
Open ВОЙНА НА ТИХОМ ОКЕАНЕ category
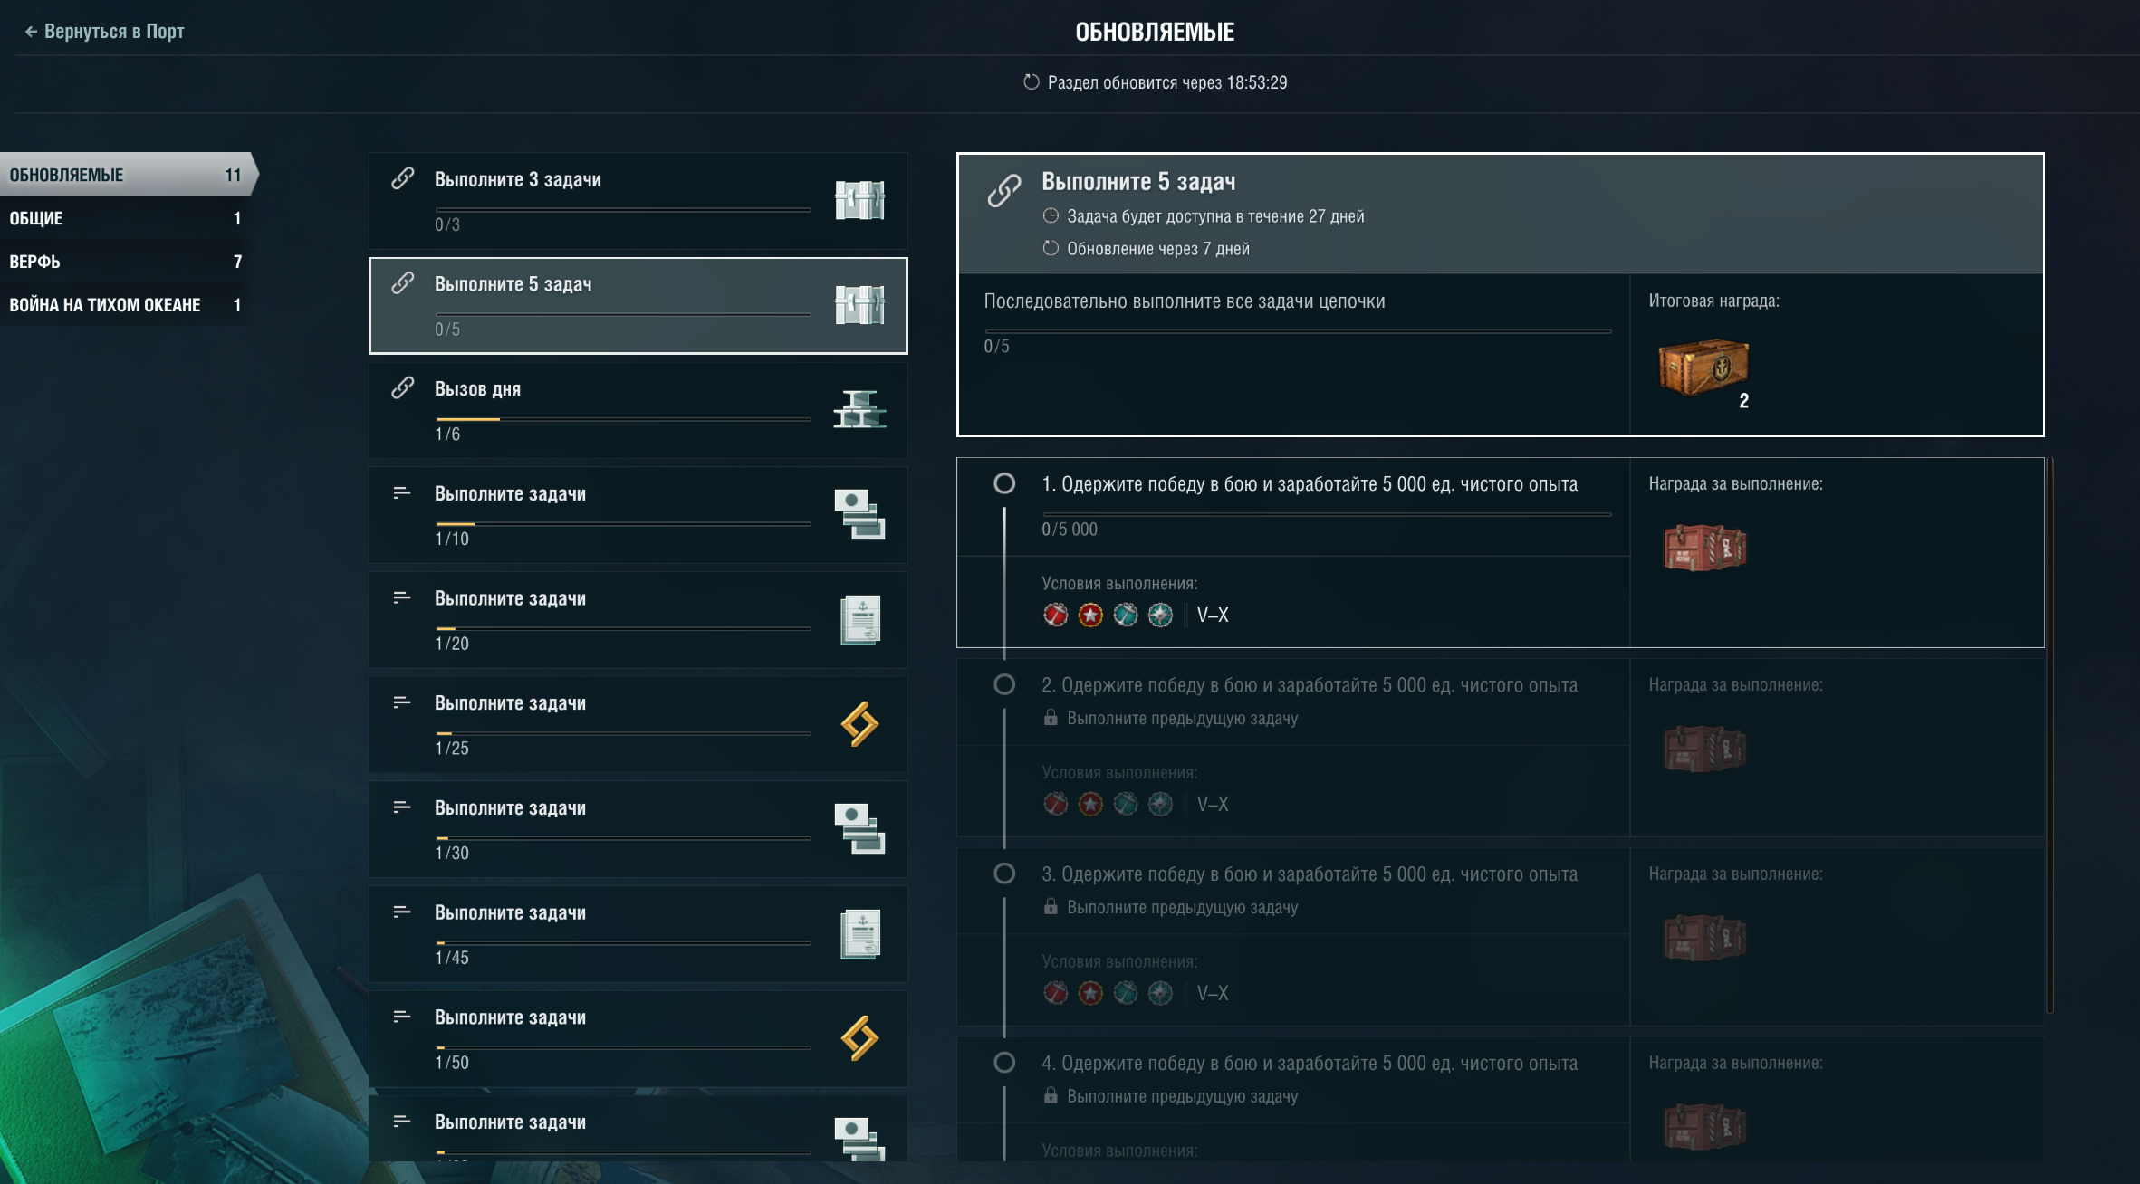coord(126,305)
